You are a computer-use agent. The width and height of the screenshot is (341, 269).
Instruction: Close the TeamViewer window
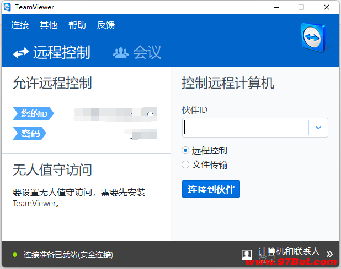(x=327, y=7)
